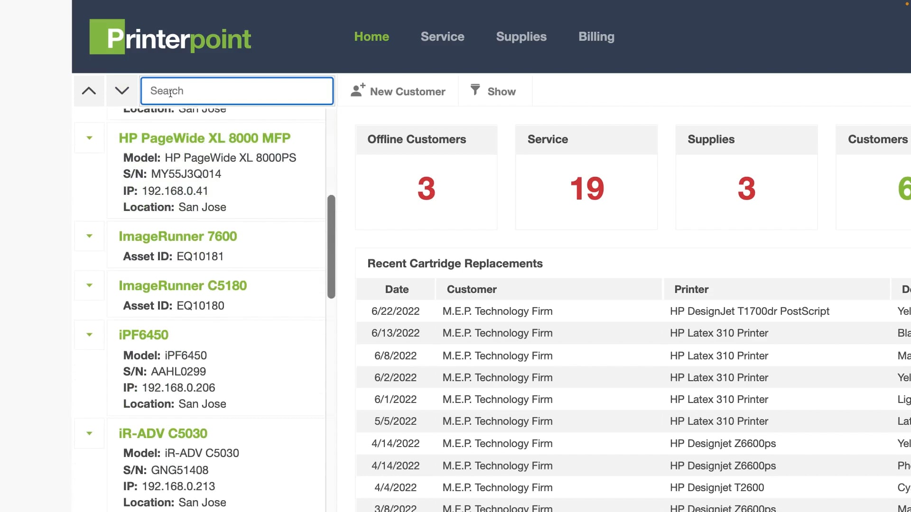
Task: Open the iPF6450 printer title link
Action: [x=143, y=335]
